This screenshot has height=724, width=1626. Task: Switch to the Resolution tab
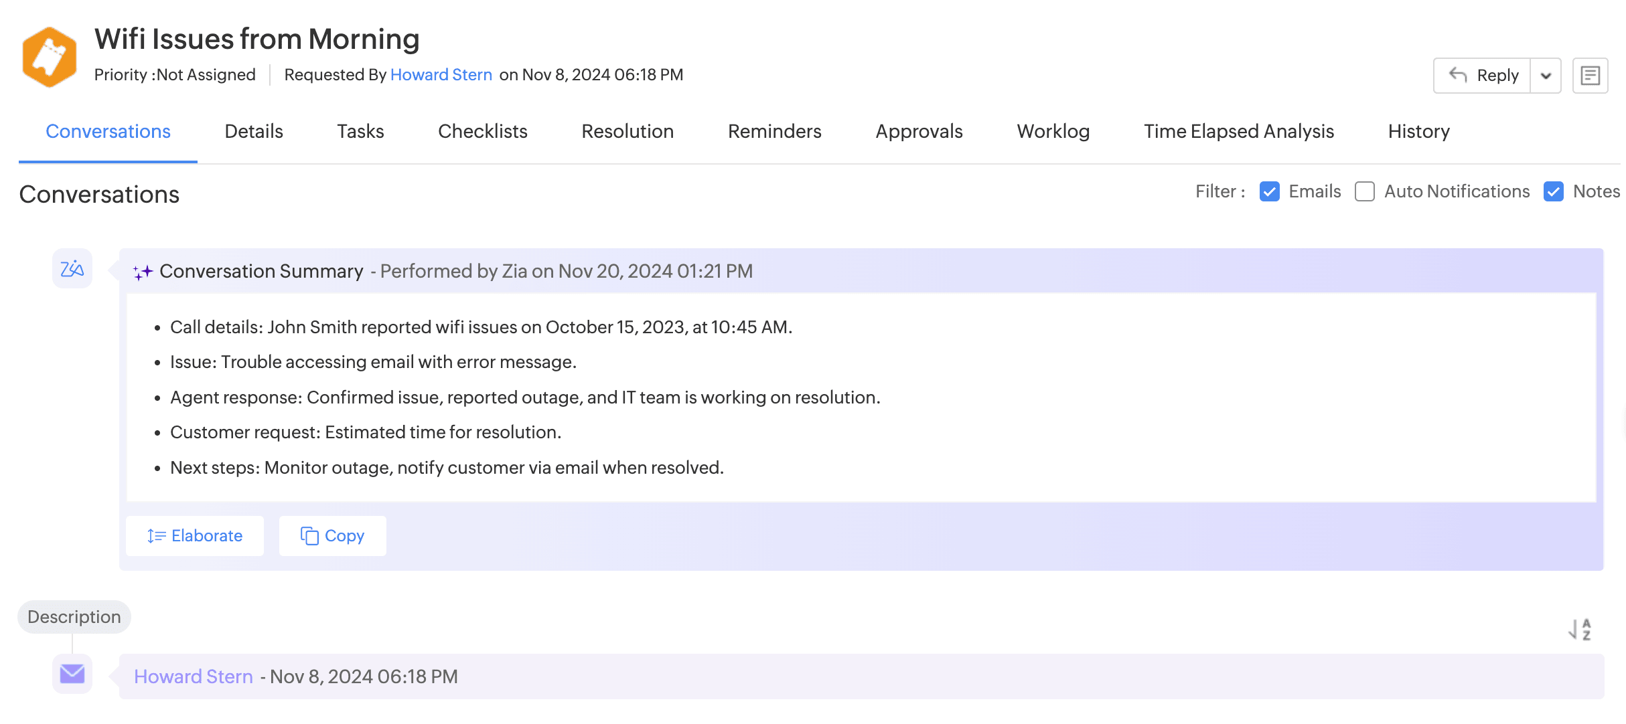(x=627, y=131)
